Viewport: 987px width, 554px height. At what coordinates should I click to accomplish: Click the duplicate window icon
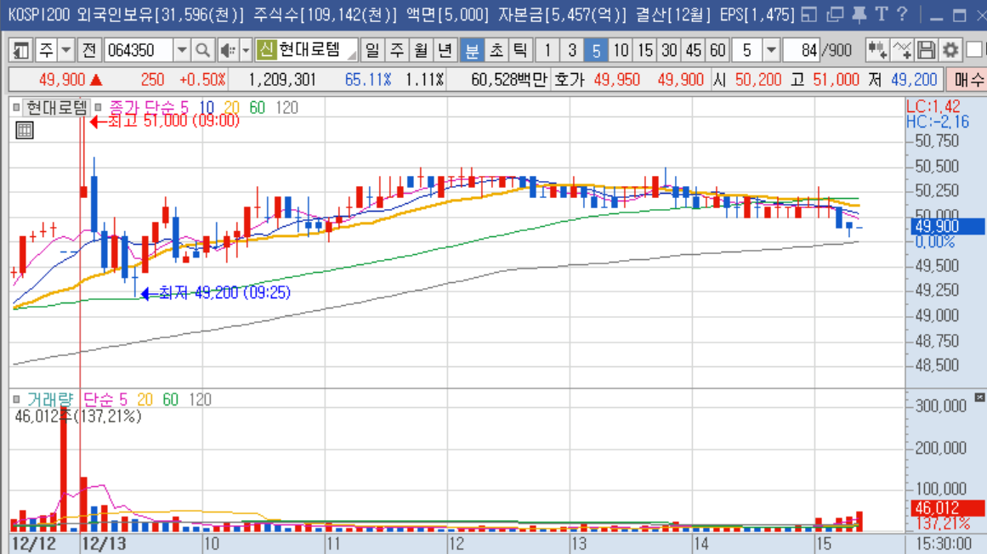835,14
